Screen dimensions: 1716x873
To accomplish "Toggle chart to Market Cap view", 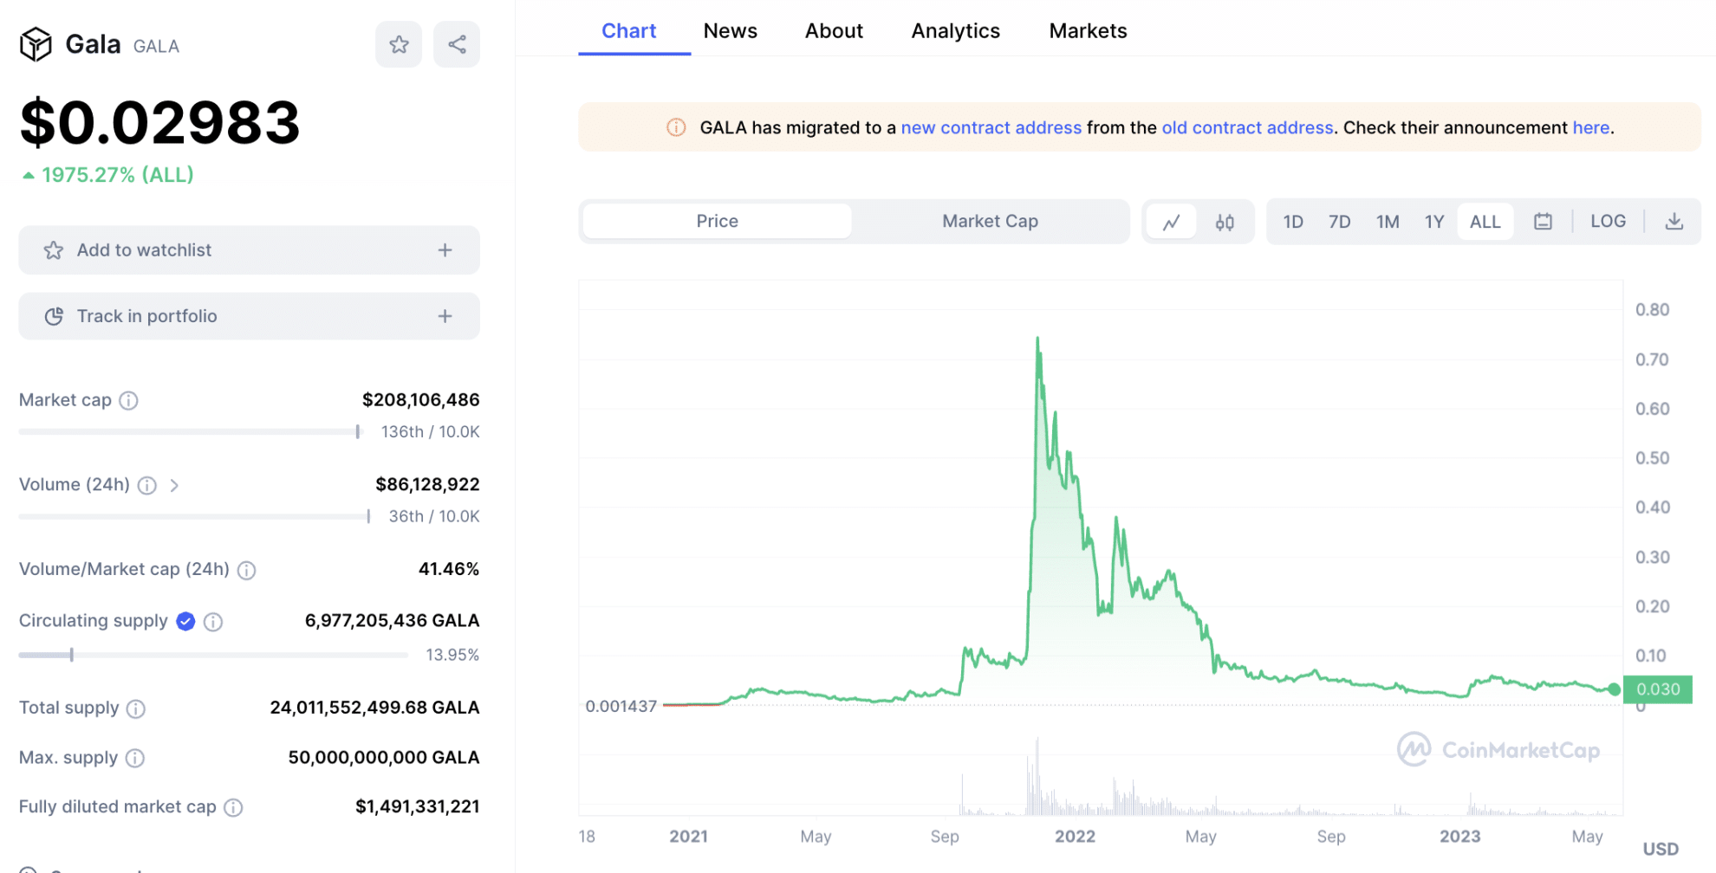I will pos(990,222).
